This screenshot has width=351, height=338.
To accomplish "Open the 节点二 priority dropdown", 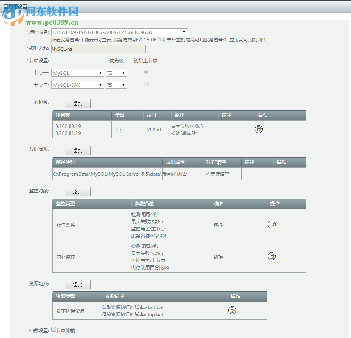I will click(116, 85).
